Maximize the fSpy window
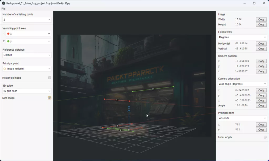Image resolution: width=269 pixels, height=161 pixels. (254, 3)
